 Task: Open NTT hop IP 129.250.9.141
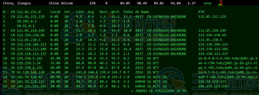(x=30, y=58)
